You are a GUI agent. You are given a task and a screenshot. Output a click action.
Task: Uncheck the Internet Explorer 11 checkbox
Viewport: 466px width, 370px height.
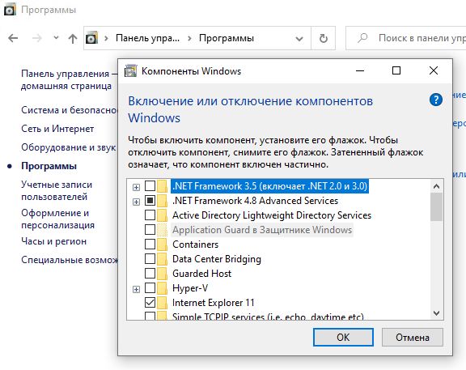point(150,303)
